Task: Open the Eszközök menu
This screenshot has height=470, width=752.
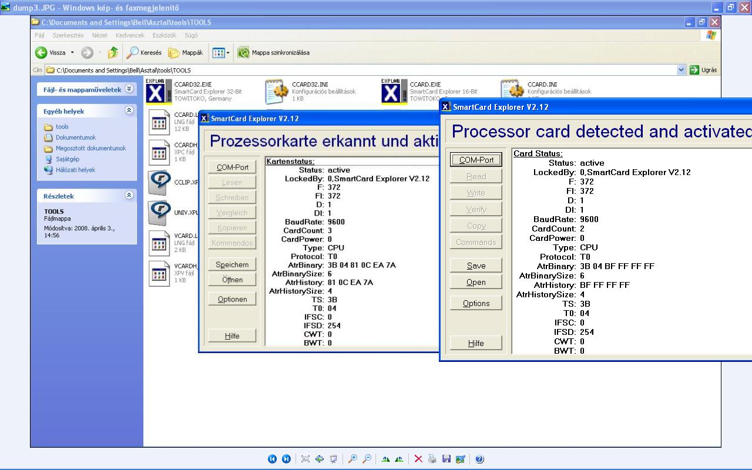Action: [x=164, y=35]
